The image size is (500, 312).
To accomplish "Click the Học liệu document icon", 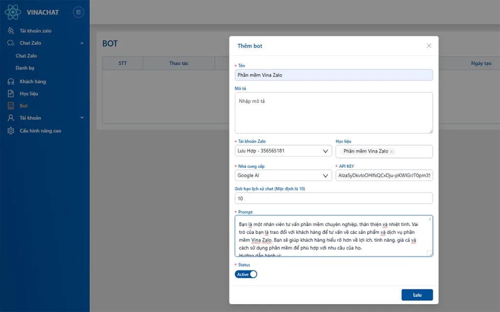I will click(x=10, y=94).
